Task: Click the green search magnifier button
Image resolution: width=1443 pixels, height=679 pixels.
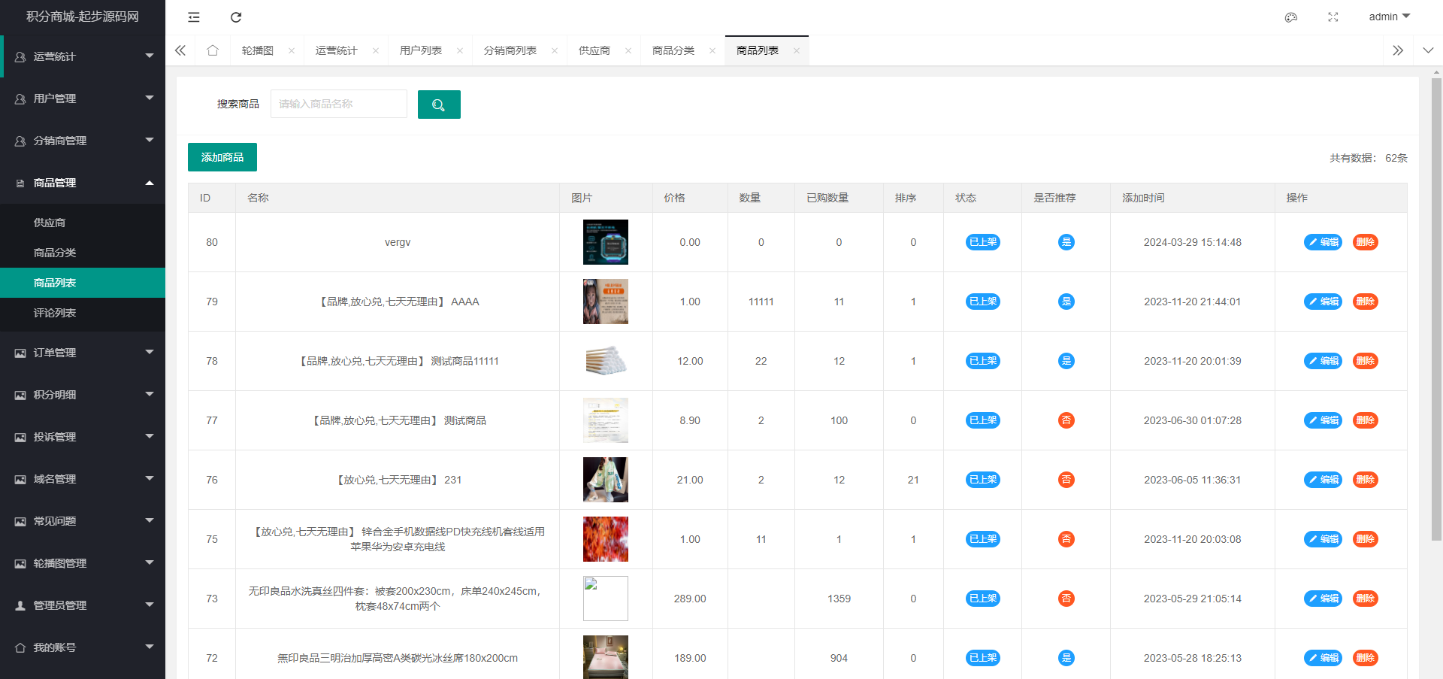Action: (439, 105)
